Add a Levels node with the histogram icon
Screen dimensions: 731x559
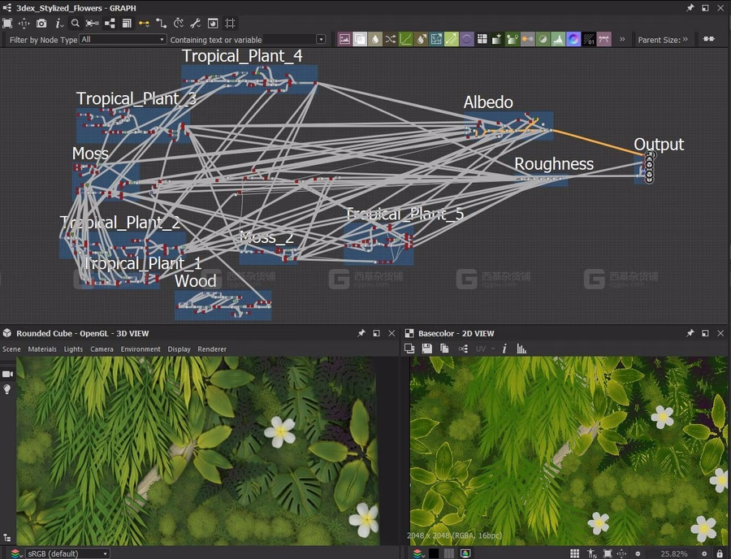pyautogui.click(x=558, y=39)
